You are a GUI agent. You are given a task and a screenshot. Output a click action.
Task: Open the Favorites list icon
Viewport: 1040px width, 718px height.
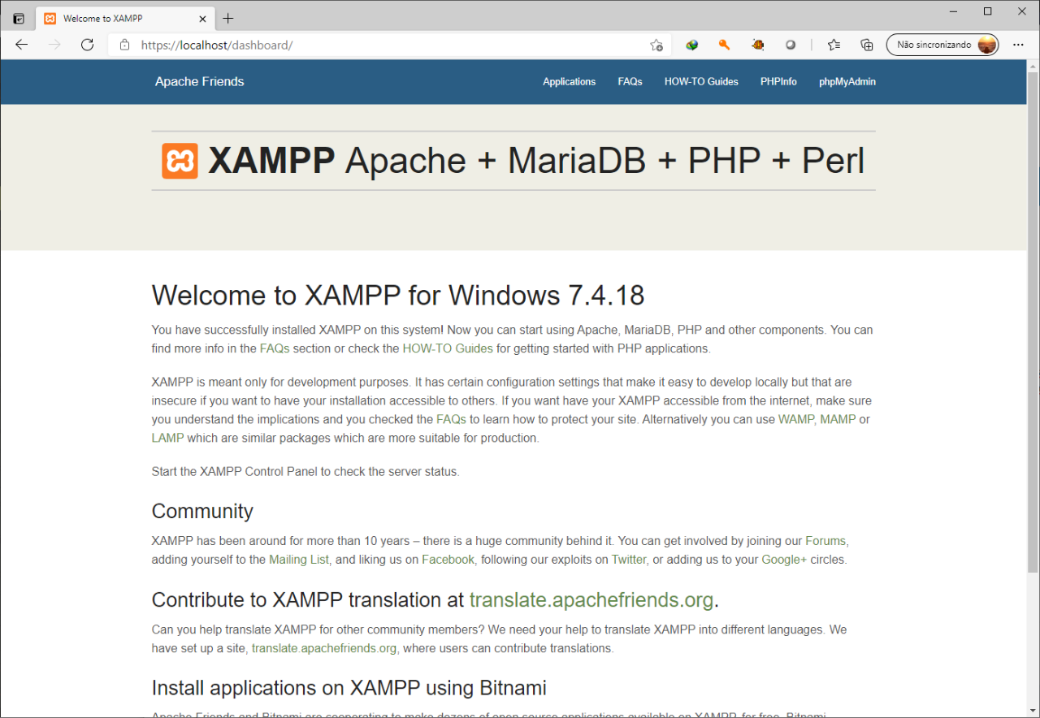[834, 45]
